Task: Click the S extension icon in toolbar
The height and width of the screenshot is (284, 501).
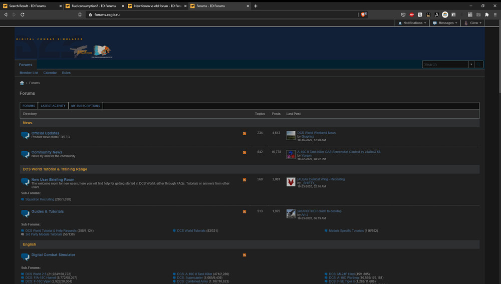Action: [420, 15]
